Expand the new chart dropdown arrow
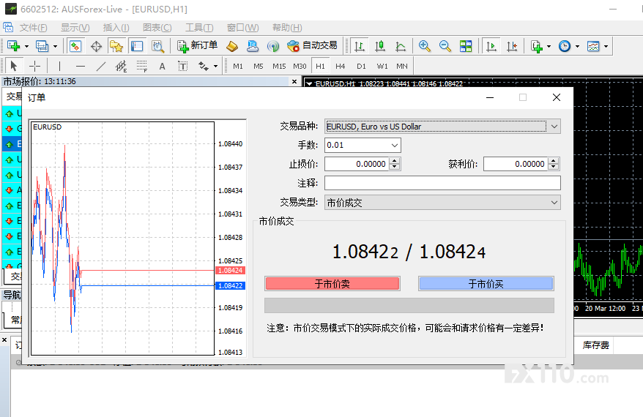 (26, 47)
